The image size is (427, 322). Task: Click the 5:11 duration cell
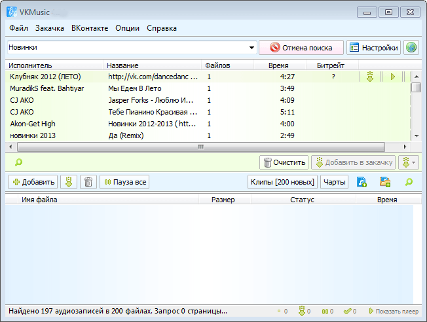point(288,112)
